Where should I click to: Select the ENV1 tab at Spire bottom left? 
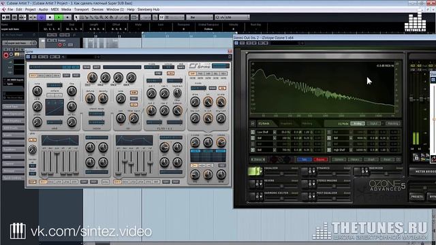[43, 182]
